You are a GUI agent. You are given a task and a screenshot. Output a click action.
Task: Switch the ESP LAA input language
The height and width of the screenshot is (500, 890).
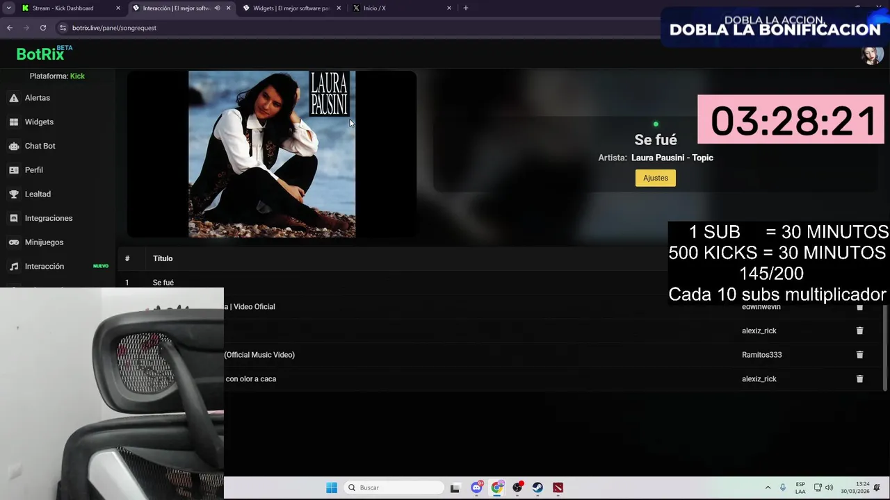[x=800, y=487]
